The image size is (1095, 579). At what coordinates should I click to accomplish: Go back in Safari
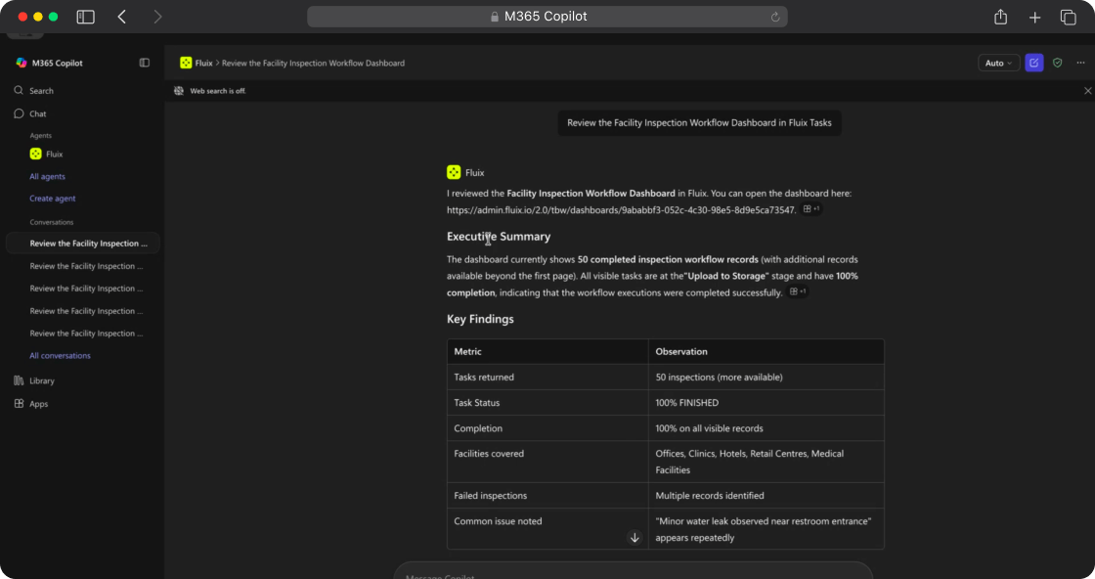tap(122, 17)
